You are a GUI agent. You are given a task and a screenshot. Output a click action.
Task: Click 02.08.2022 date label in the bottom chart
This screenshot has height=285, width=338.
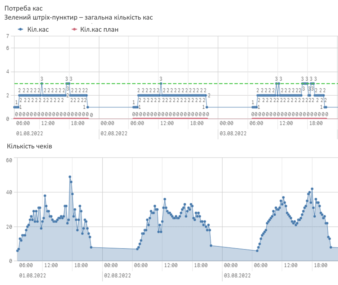(x=118, y=275)
